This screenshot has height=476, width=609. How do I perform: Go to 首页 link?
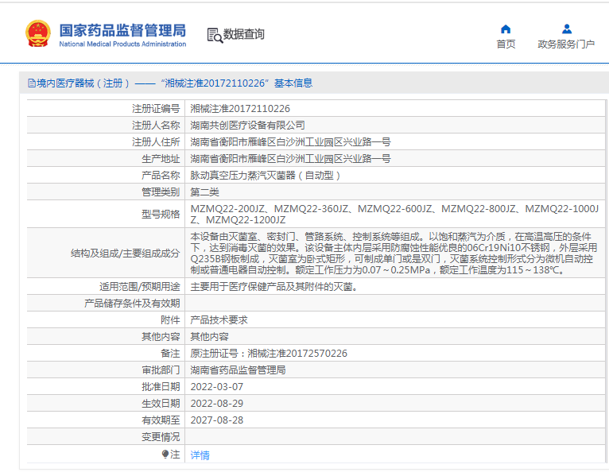(506, 45)
